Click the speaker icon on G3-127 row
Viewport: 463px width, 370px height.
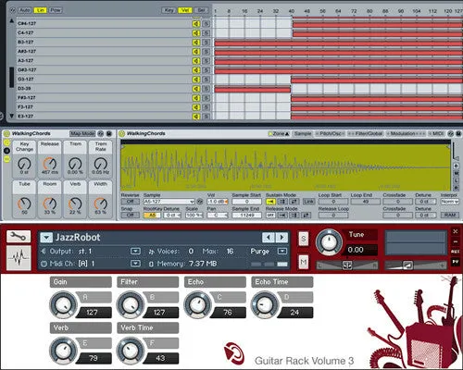[x=196, y=80]
